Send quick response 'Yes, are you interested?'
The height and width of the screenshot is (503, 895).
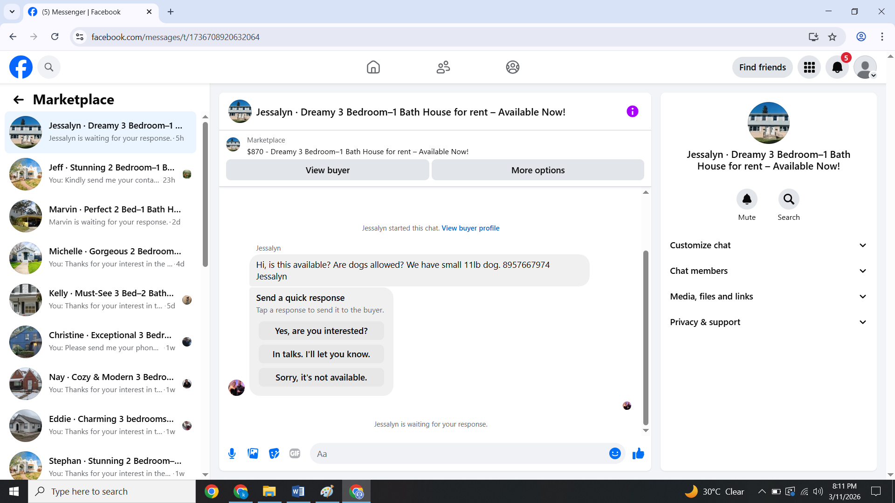point(321,331)
